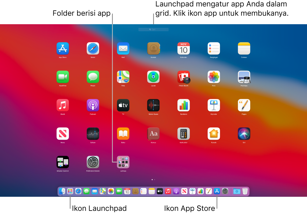Open System Preferences from the Dock

(225, 191)
